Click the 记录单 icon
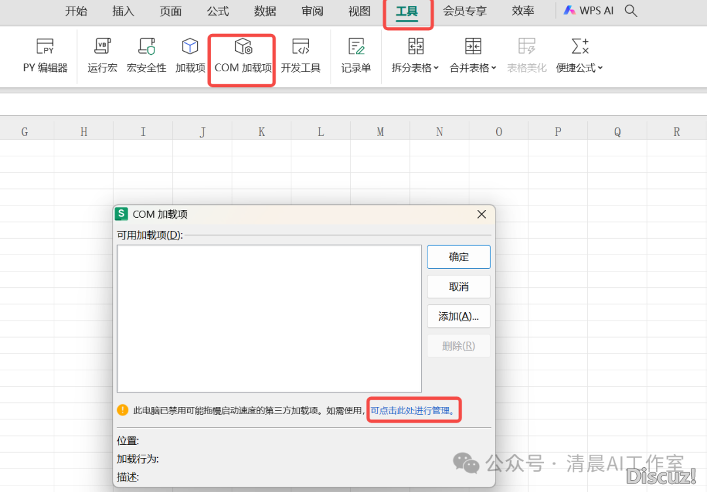Image resolution: width=707 pixels, height=492 pixels. (x=356, y=55)
